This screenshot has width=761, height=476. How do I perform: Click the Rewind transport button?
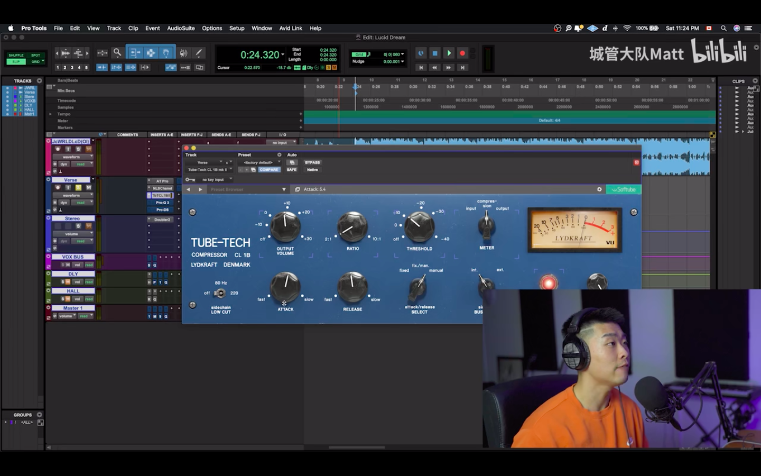(x=435, y=68)
